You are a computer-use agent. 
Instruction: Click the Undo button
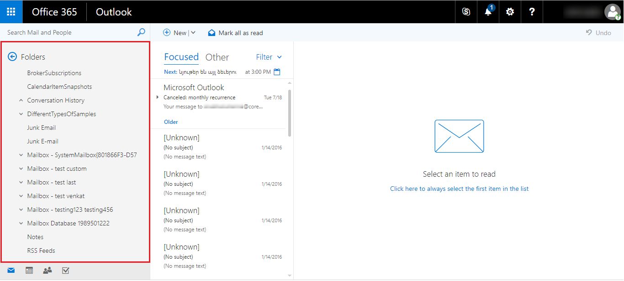tap(598, 33)
